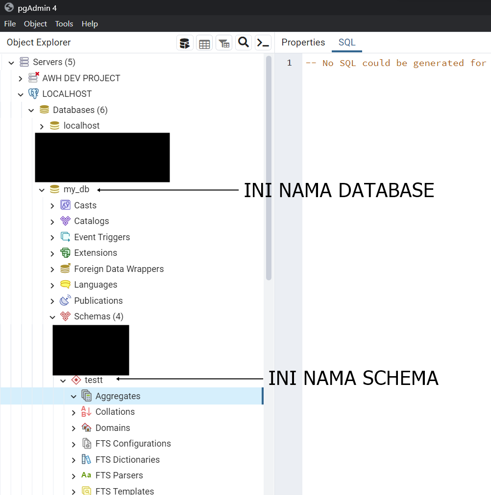This screenshot has width=491, height=495.
Task: Select the Publications row label
Action: coord(98,300)
